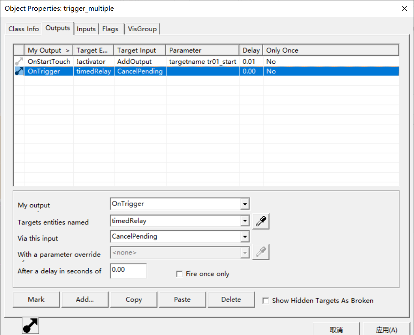
Task: Click the Add... button
Action: (85, 299)
